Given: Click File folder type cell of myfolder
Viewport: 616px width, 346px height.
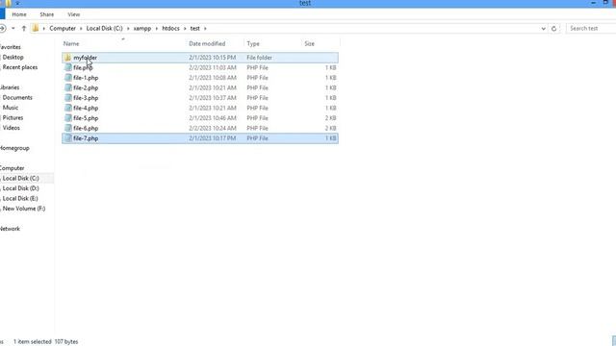Looking at the screenshot, I should 259,58.
